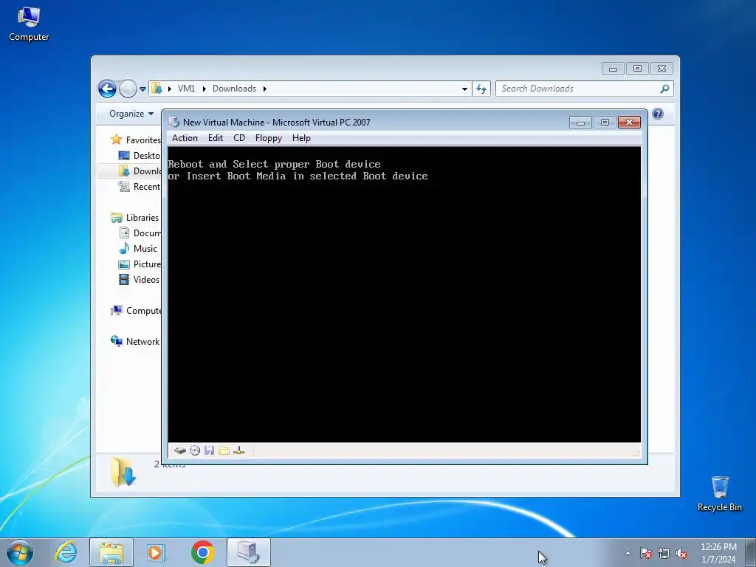
Task: Open the CD menu in Virtual PC
Action: click(x=239, y=138)
